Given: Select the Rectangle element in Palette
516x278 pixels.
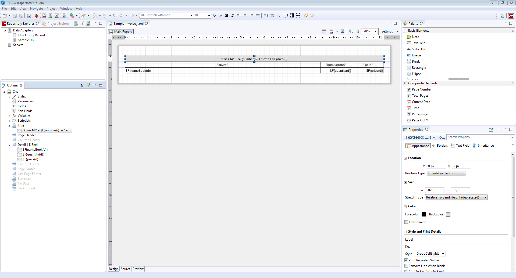Looking at the screenshot, I should click(419, 68).
